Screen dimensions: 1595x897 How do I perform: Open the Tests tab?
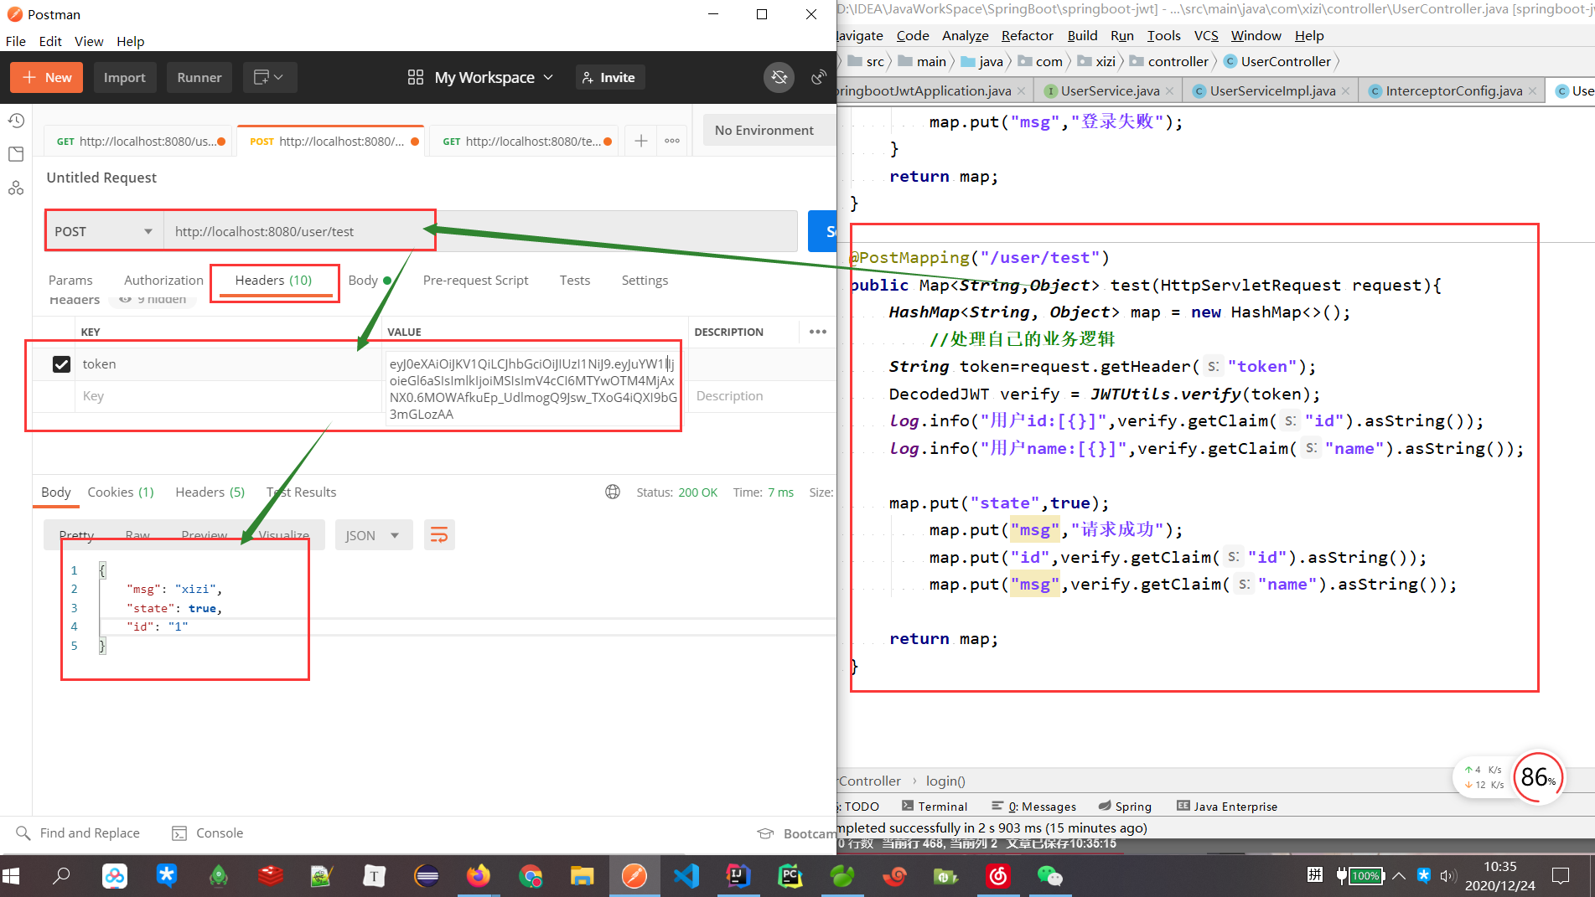pos(575,280)
